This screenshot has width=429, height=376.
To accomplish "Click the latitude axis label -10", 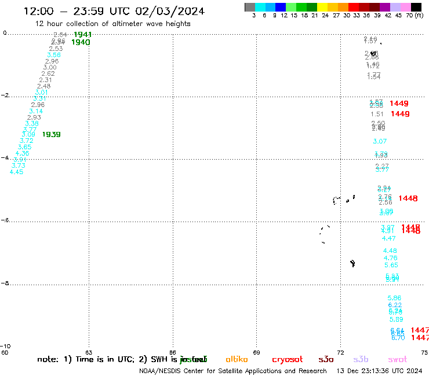I will [x=6, y=346].
